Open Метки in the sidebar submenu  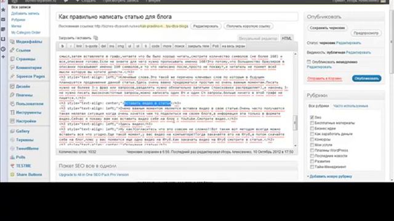17,26
